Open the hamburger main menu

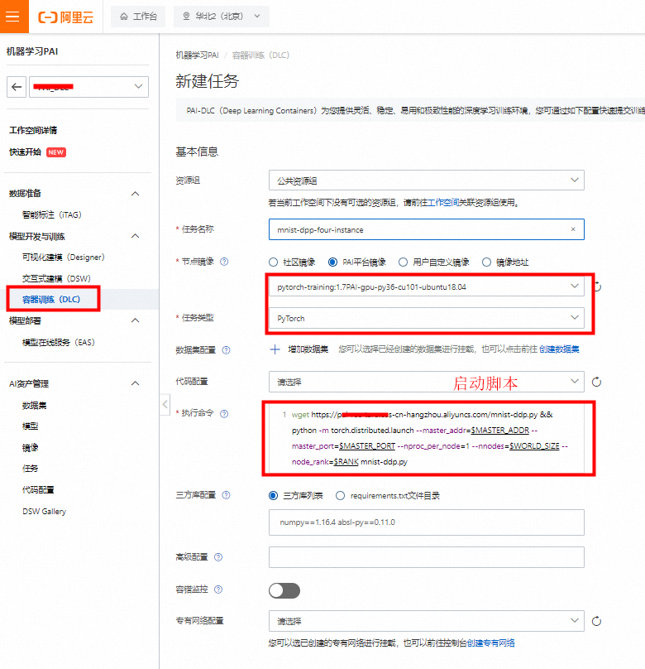13,17
